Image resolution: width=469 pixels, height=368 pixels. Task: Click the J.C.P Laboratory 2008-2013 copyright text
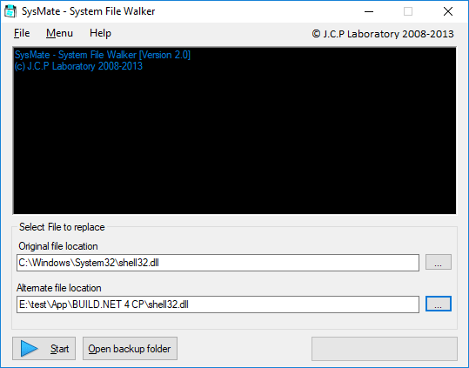pos(383,34)
